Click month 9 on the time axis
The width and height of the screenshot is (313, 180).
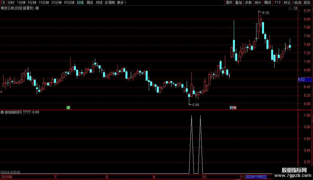point(154,177)
